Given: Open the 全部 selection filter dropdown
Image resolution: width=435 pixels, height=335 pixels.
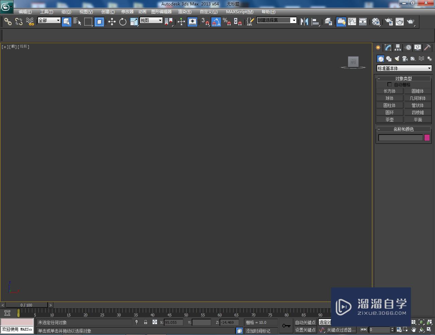Looking at the screenshot, I should coord(49,21).
